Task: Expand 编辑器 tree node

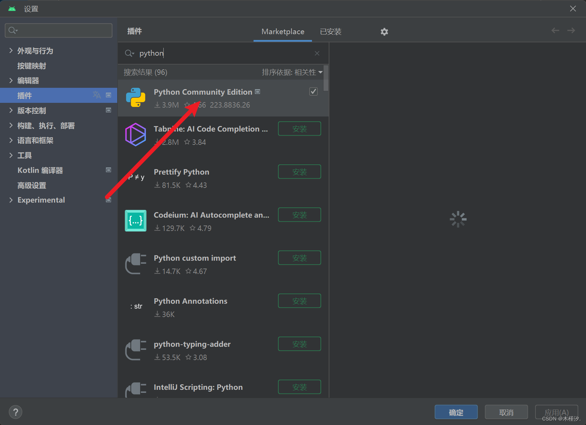Action: click(11, 80)
